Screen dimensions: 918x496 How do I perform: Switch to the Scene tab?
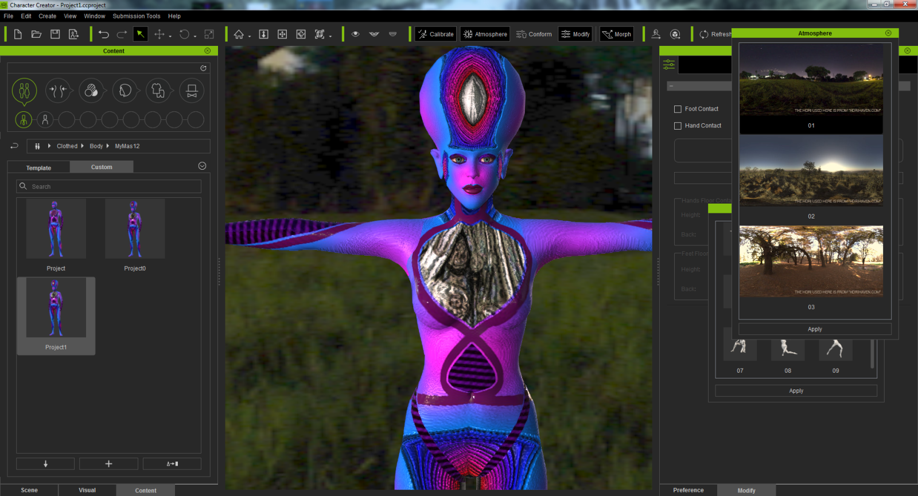coord(29,490)
